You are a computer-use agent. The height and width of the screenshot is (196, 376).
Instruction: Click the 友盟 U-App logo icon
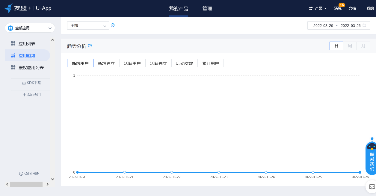[8, 8]
